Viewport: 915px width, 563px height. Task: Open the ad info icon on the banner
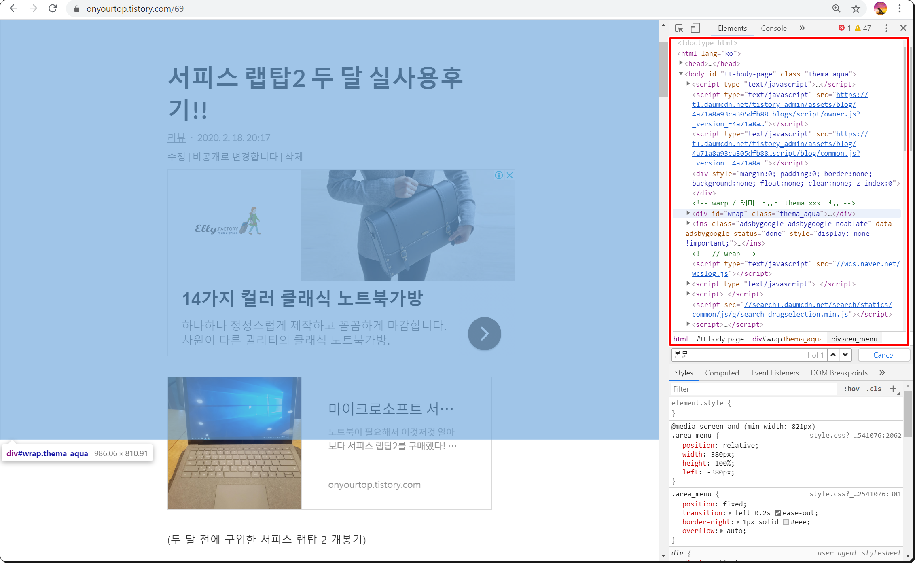click(x=499, y=175)
